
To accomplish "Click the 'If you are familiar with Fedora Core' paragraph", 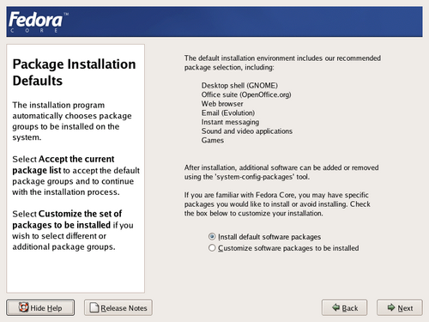I will (277, 204).
